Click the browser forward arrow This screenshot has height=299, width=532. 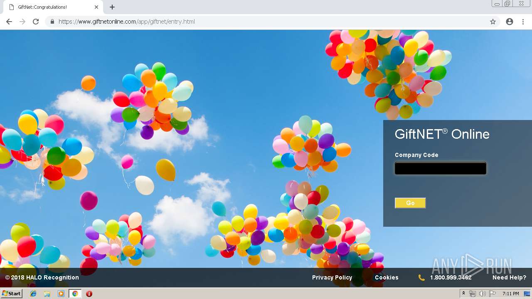[22, 22]
